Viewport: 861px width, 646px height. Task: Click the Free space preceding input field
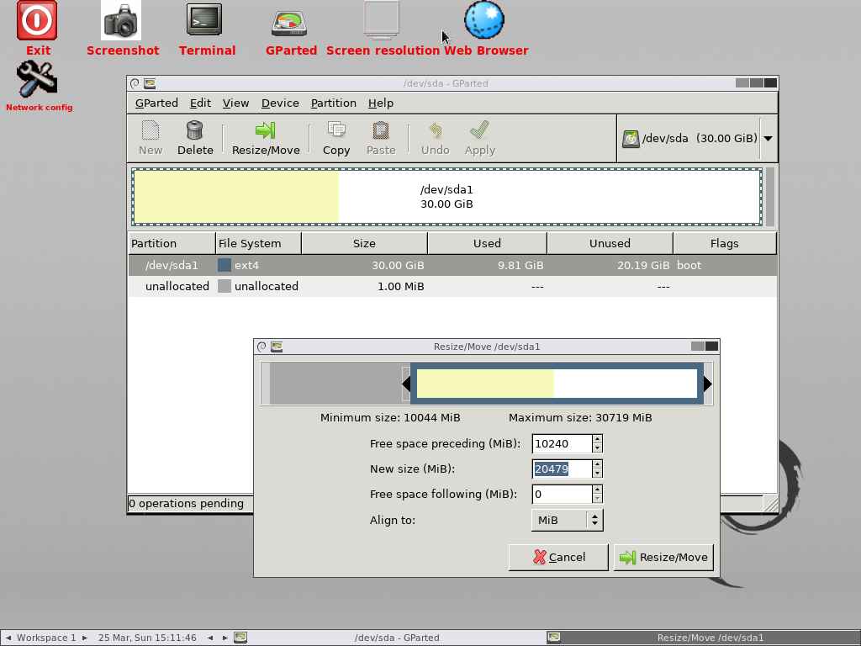coord(561,443)
